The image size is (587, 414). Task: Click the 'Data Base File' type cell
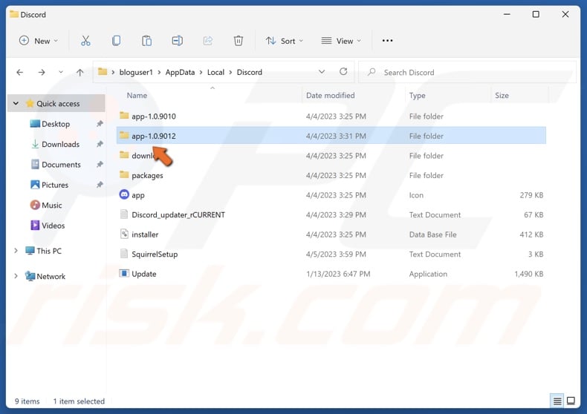click(x=432, y=234)
